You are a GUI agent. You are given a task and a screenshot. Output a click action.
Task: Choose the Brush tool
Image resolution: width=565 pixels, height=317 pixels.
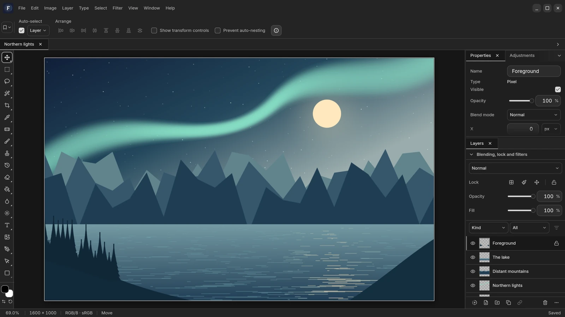[7, 141]
